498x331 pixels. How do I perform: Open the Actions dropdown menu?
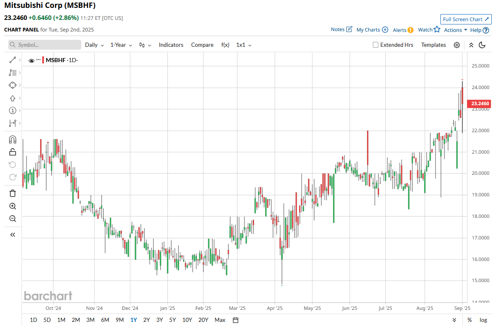[456, 30]
